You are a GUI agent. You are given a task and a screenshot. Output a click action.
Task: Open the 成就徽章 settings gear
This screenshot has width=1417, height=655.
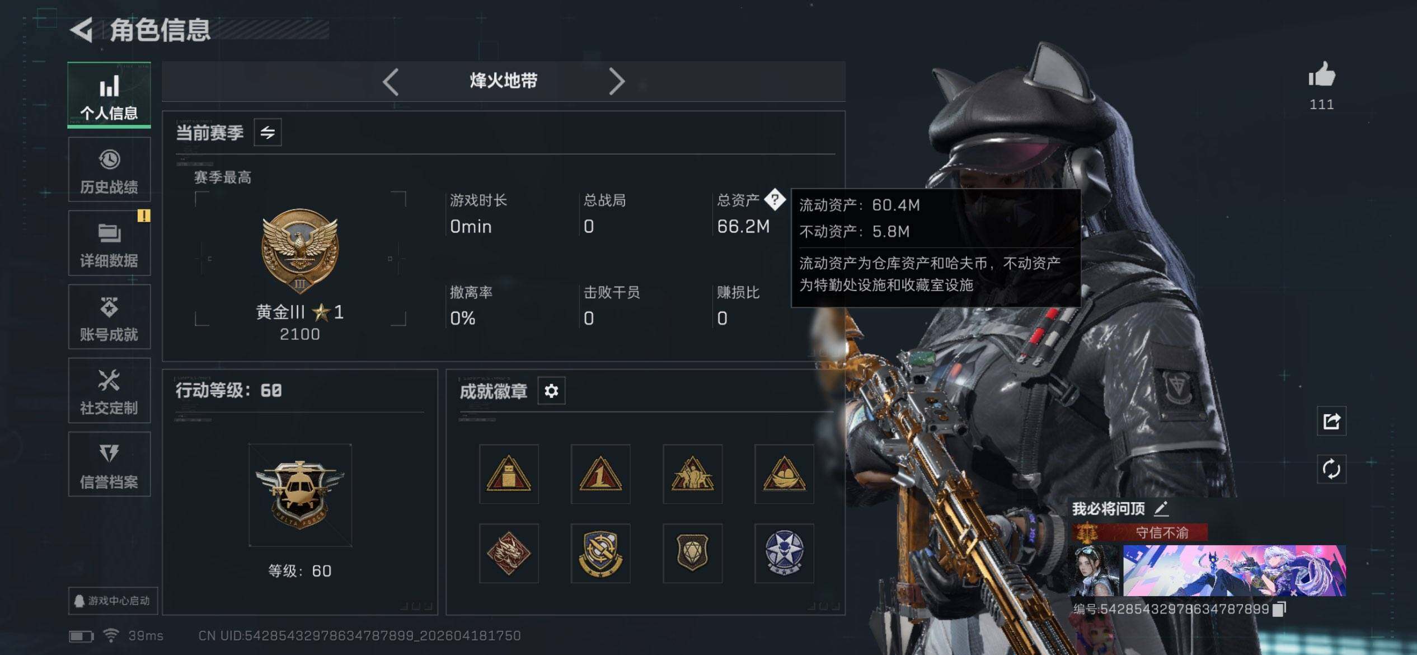(551, 391)
